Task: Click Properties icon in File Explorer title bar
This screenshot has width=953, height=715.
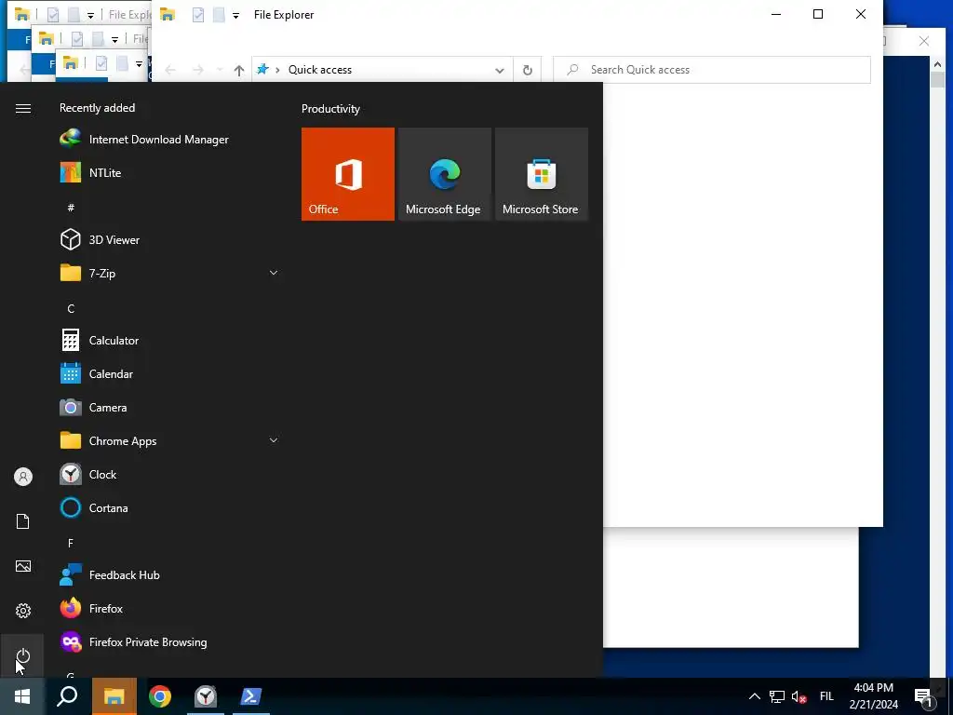Action: (x=198, y=15)
